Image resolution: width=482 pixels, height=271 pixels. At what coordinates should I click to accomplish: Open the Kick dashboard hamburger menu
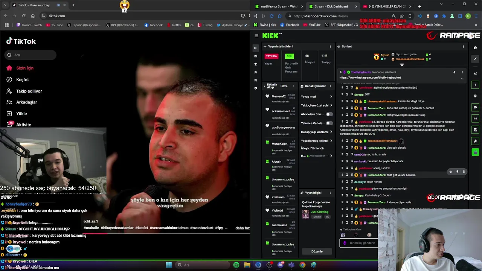click(256, 36)
